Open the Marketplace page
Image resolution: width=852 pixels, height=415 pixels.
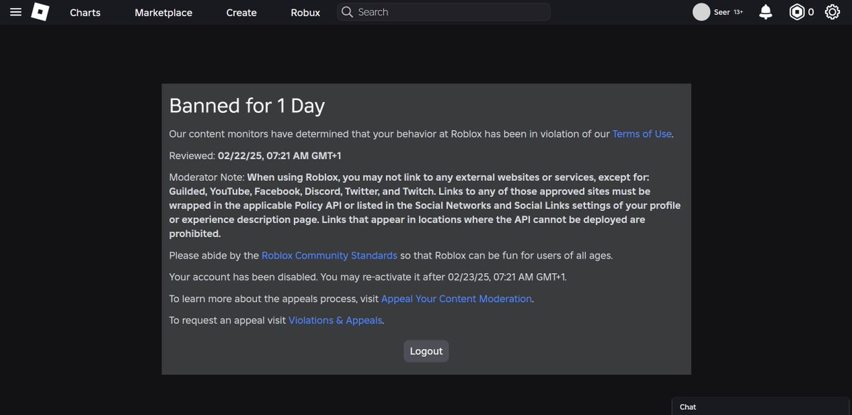pos(163,13)
